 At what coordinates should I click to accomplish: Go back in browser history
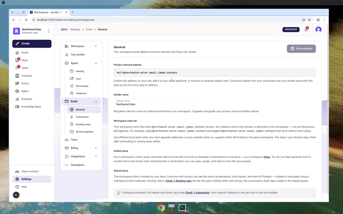pos(14,20)
